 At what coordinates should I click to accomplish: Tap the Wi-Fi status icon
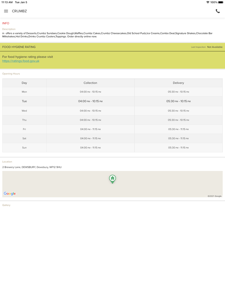click(208, 2)
